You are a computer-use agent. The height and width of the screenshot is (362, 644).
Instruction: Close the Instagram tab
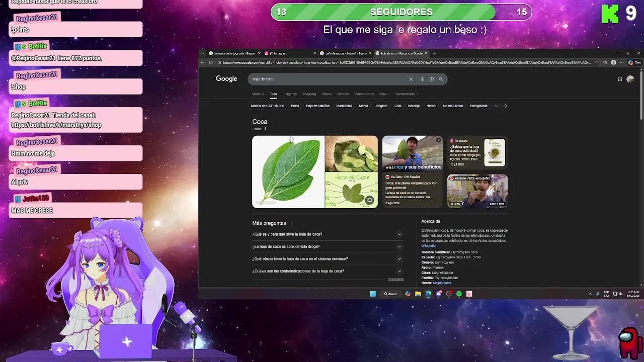pos(315,53)
